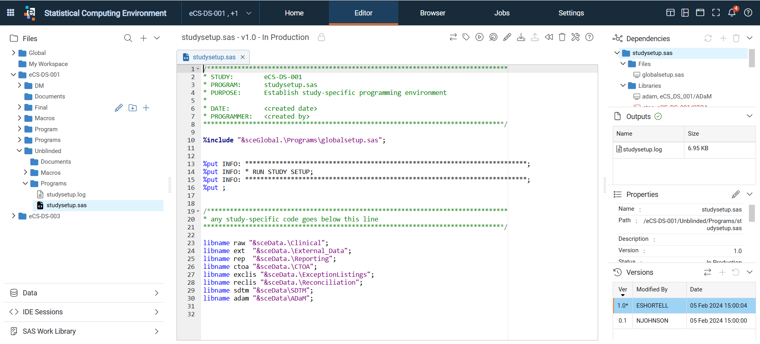
Task: Add subfolder to Final folder
Action: 133,108
